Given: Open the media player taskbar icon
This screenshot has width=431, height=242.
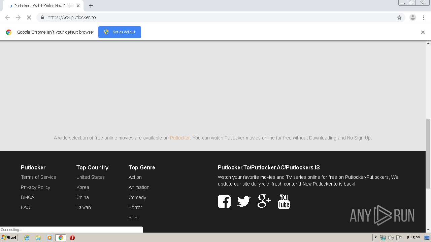Looking at the screenshot, I should pos(49,238).
